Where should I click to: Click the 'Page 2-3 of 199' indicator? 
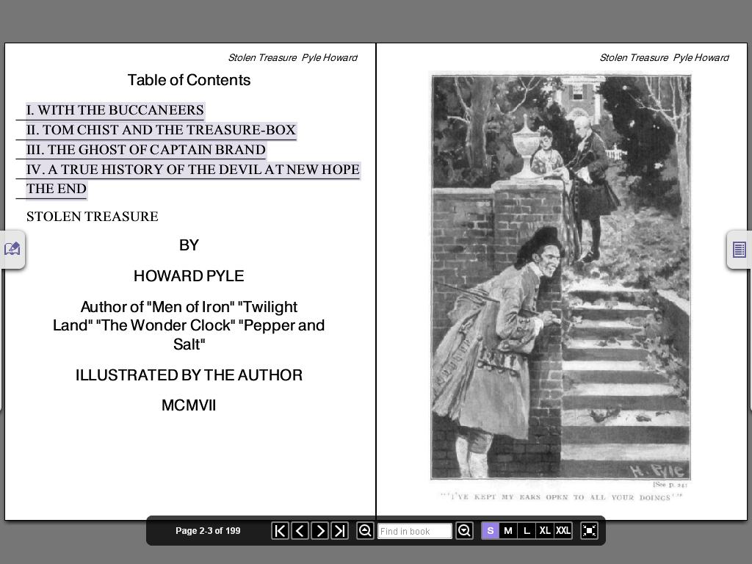click(x=208, y=531)
